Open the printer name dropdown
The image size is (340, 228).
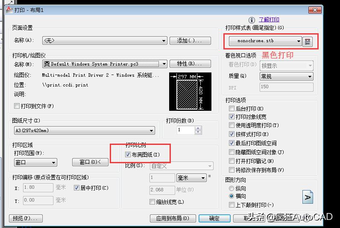pyautogui.click(x=105, y=64)
